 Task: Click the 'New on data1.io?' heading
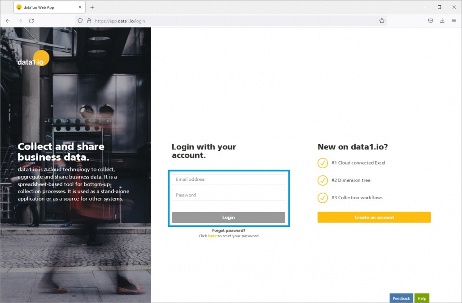pos(353,147)
